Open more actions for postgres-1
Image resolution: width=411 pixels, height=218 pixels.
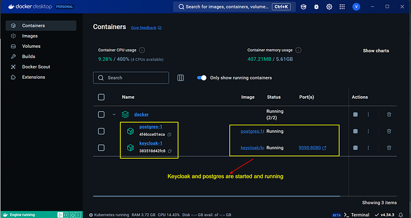[368, 131]
